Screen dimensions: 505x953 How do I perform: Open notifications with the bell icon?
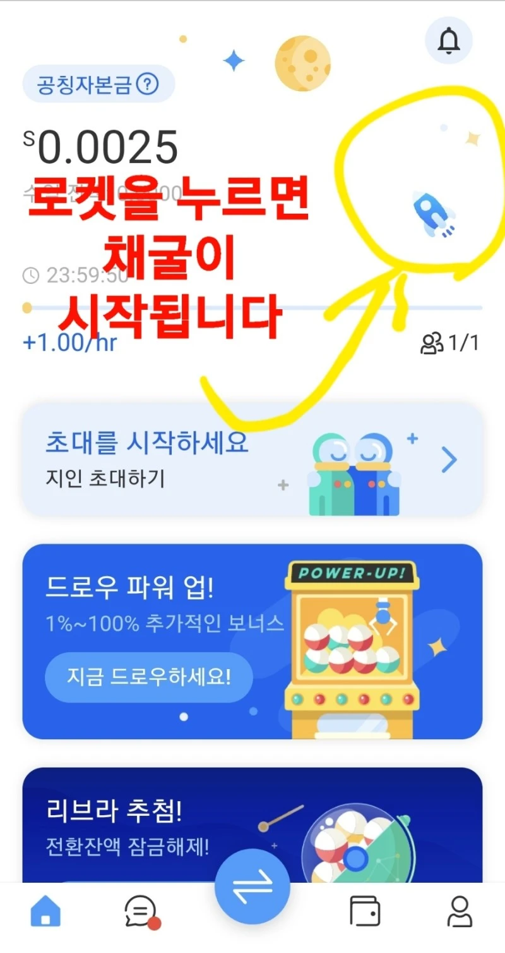click(449, 40)
